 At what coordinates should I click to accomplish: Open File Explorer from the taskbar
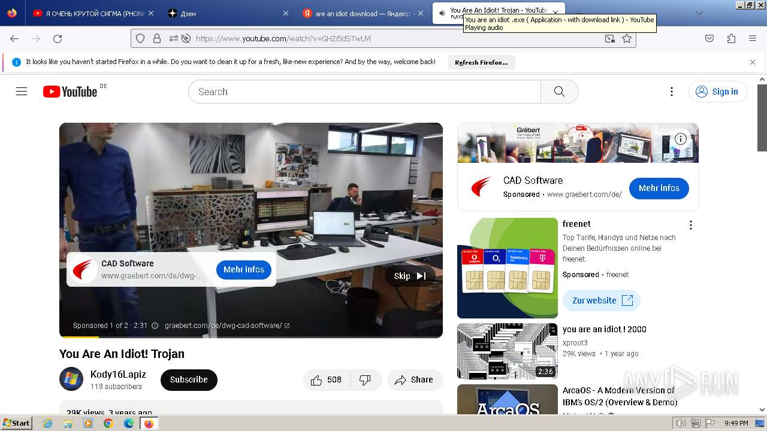point(68,423)
